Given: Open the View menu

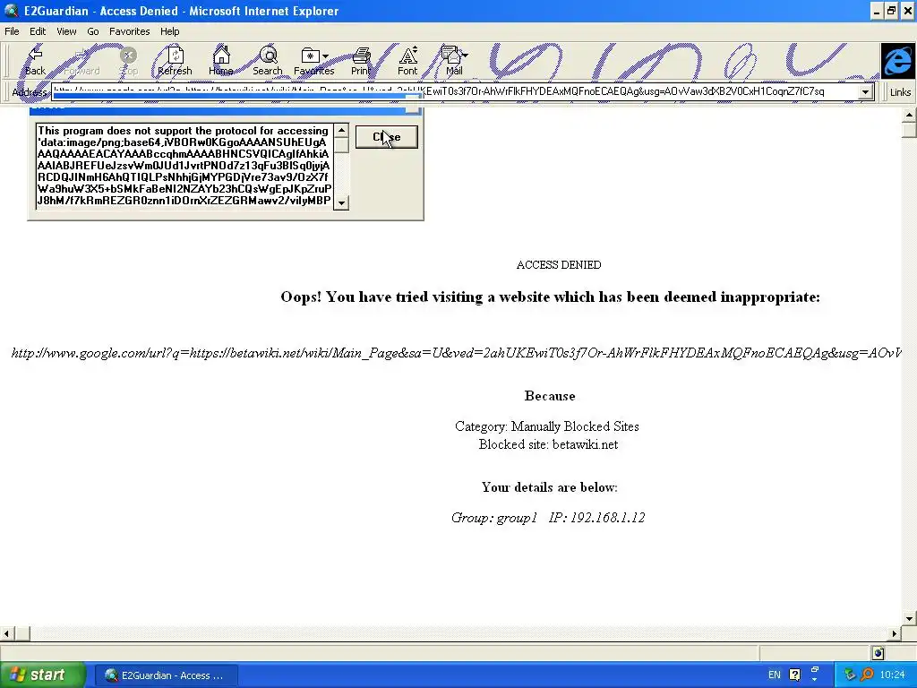Looking at the screenshot, I should coord(66,31).
